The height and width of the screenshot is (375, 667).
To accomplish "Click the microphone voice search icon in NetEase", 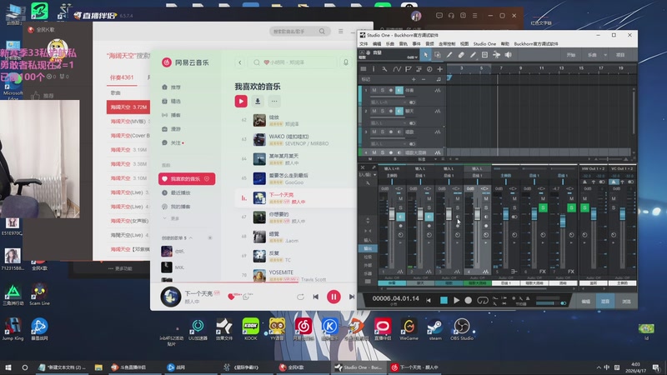I will tap(346, 62).
